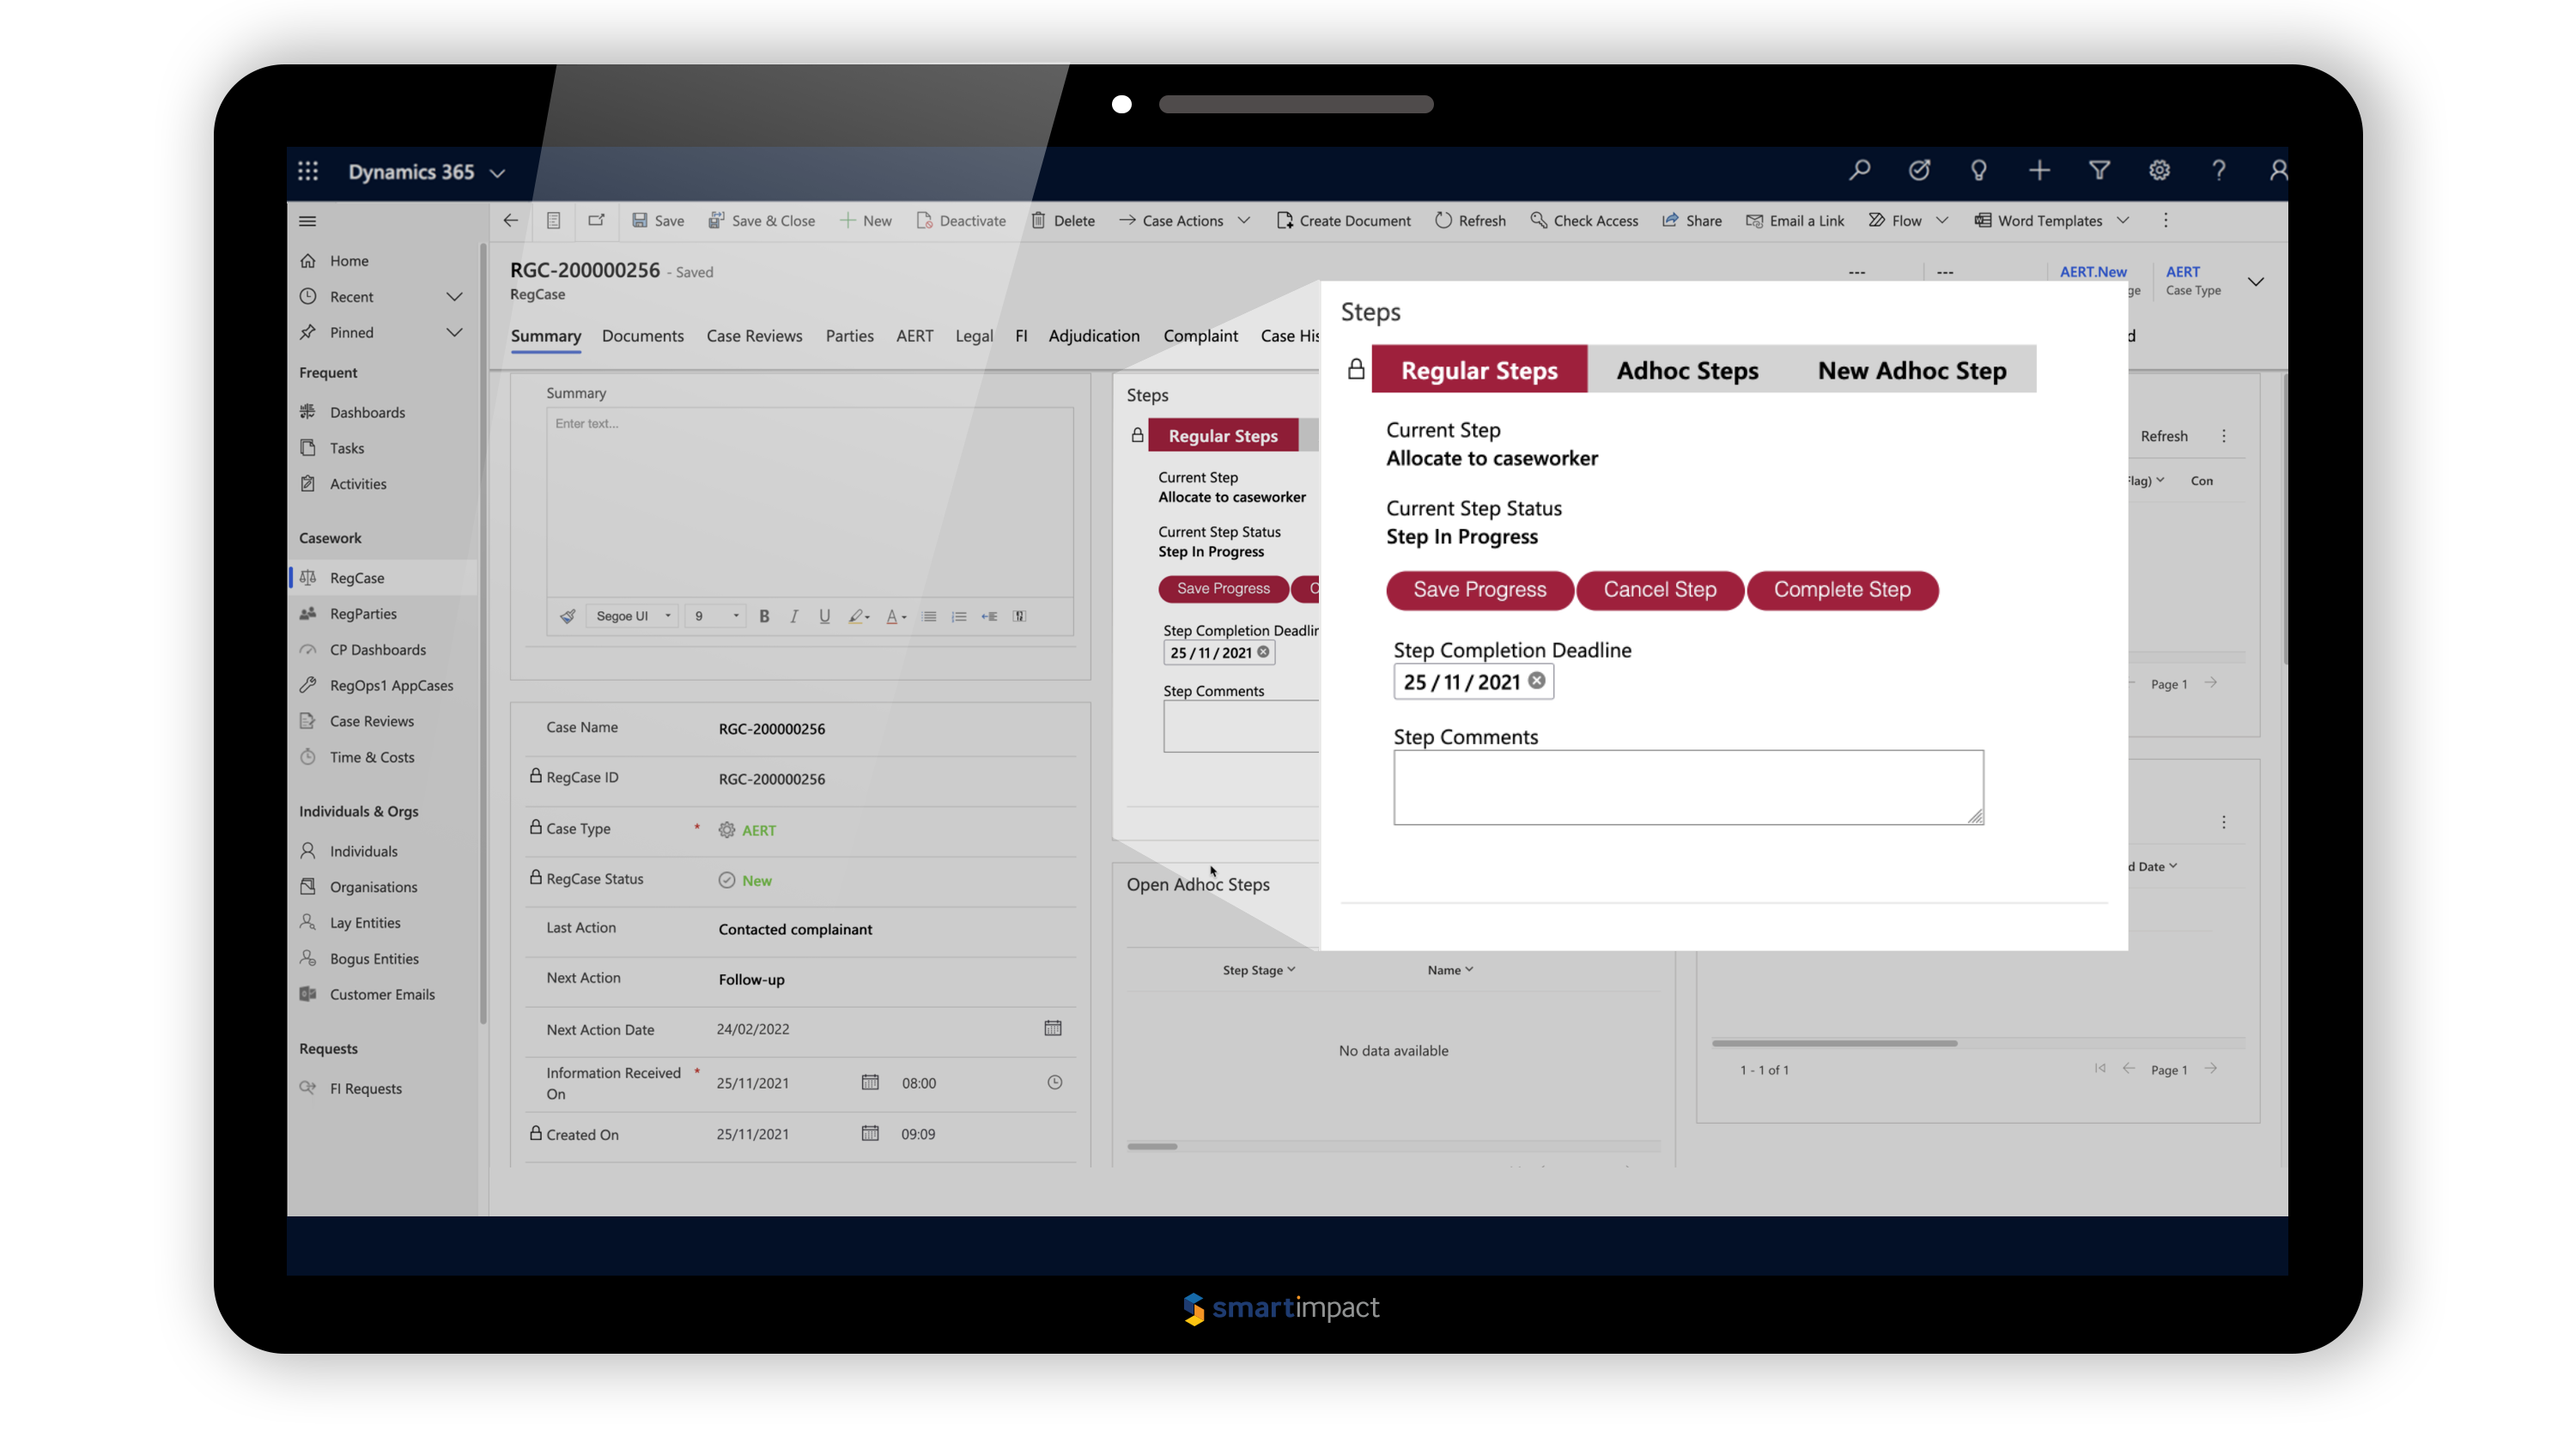Open the Dynamics 365 app launcher grid

point(308,171)
